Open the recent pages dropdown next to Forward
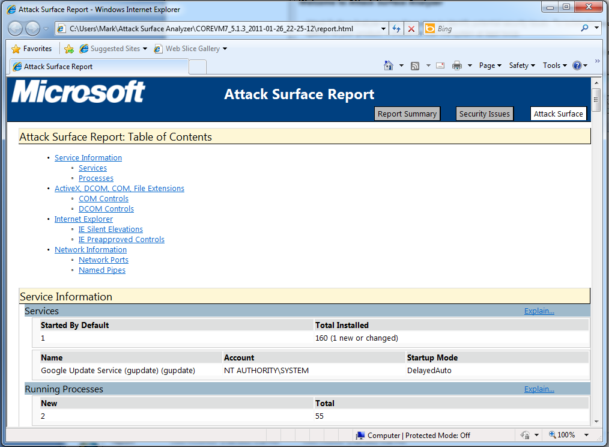 pyautogui.click(x=46, y=29)
